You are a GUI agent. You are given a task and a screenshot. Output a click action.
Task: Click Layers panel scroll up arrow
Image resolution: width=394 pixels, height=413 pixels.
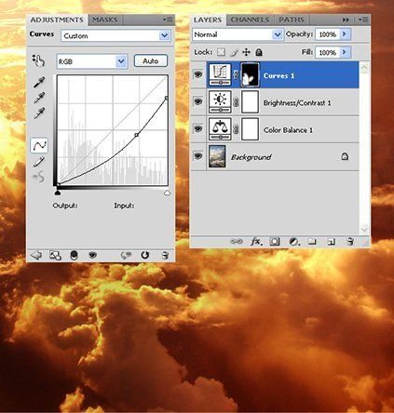(364, 67)
